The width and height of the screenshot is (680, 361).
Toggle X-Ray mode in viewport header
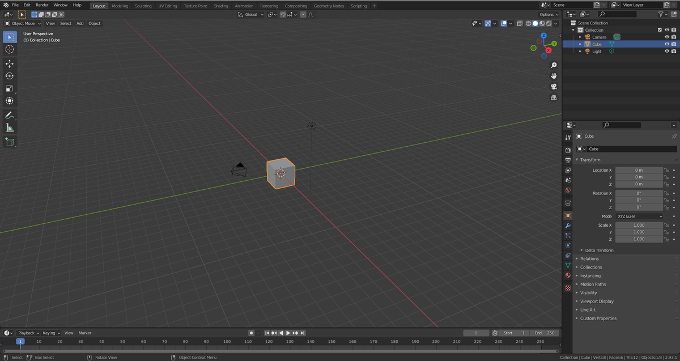(x=519, y=23)
